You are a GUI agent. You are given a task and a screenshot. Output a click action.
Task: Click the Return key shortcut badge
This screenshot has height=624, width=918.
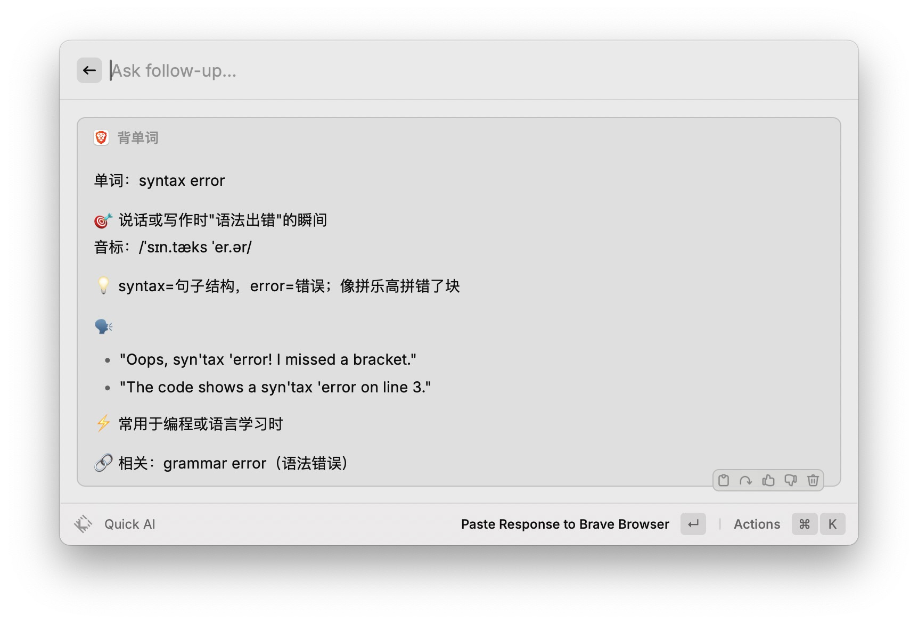point(693,524)
